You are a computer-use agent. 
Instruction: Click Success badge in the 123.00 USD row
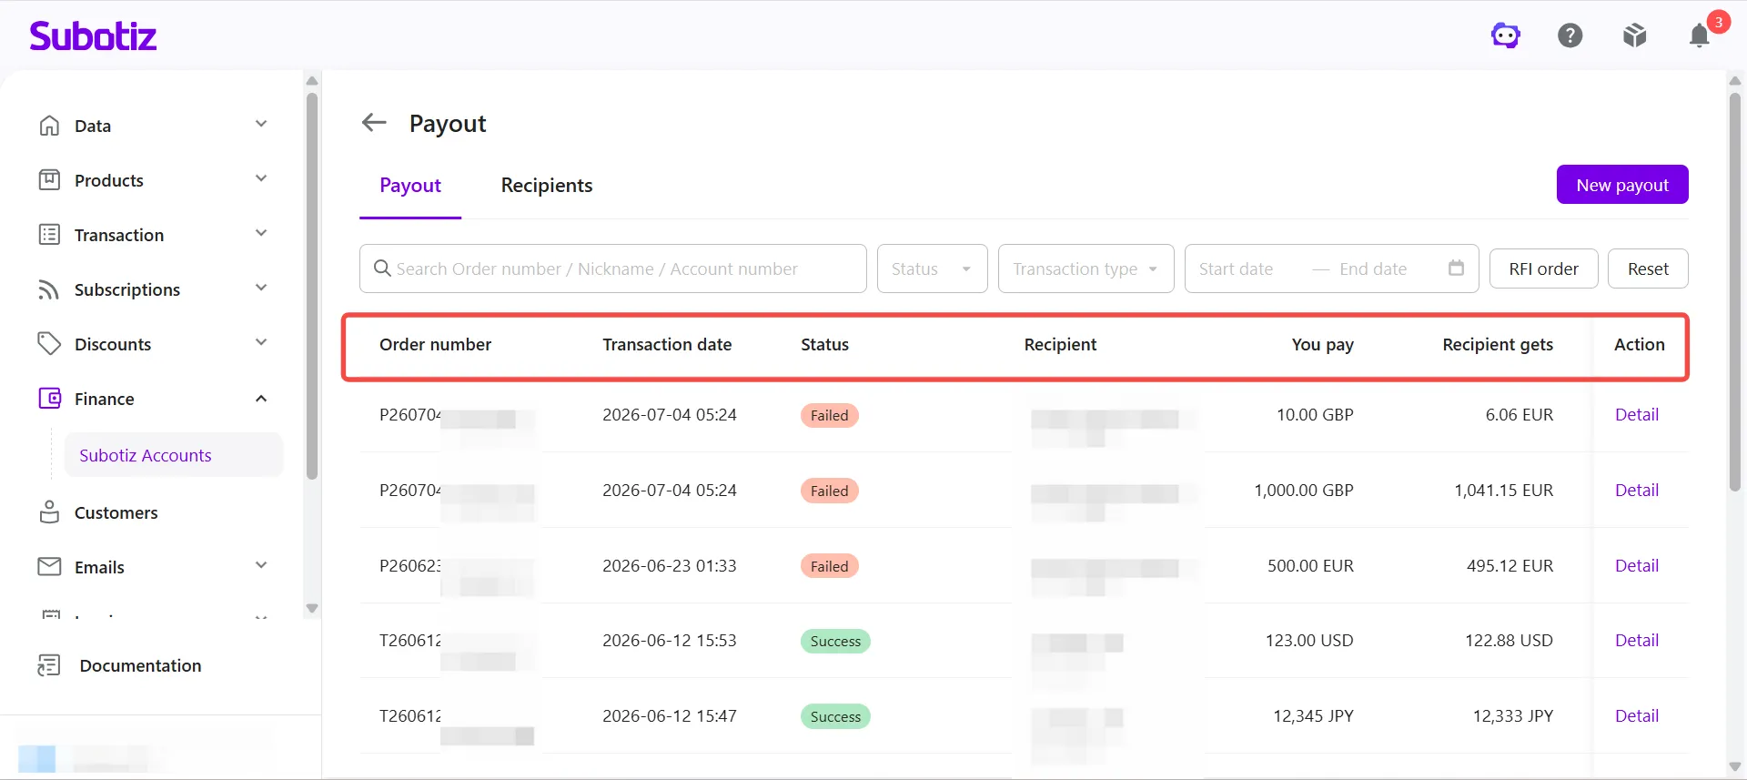(835, 642)
